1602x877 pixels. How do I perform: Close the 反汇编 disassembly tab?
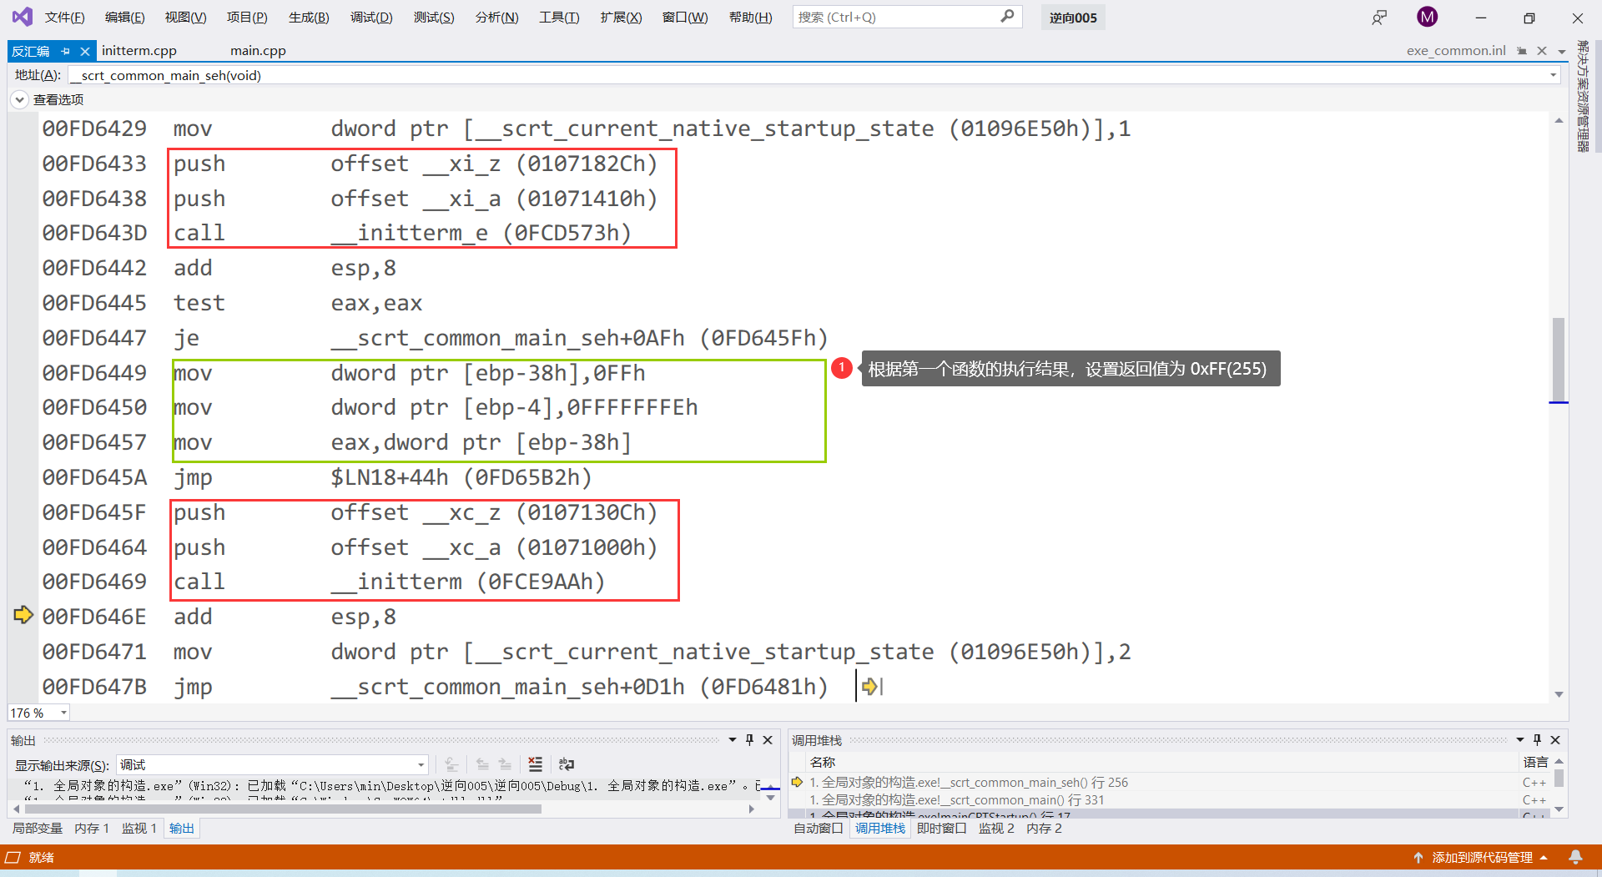(x=84, y=51)
